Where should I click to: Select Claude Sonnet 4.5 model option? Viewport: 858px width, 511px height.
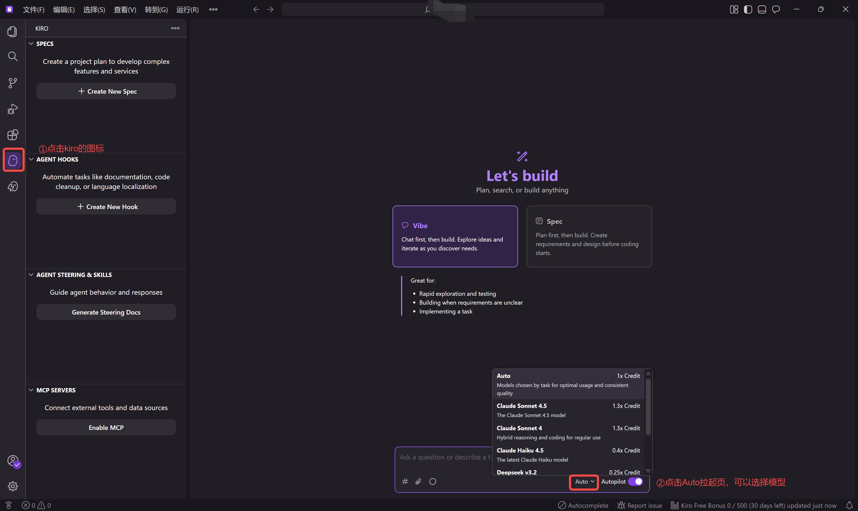tap(568, 410)
